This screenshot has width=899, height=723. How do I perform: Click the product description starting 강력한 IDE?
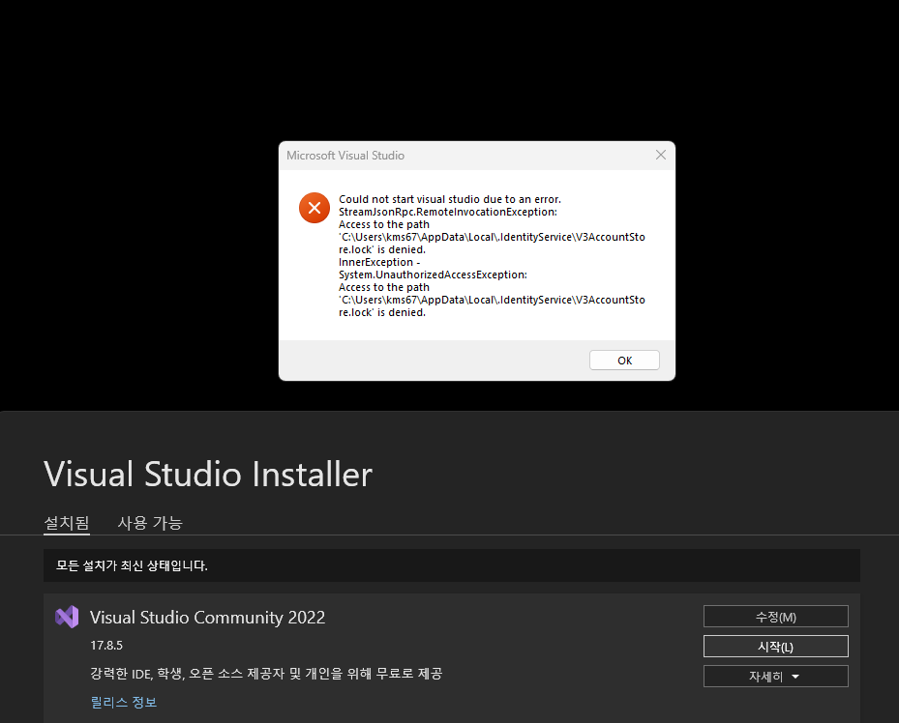266,674
